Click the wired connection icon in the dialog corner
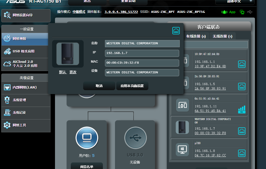 click(176, 31)
